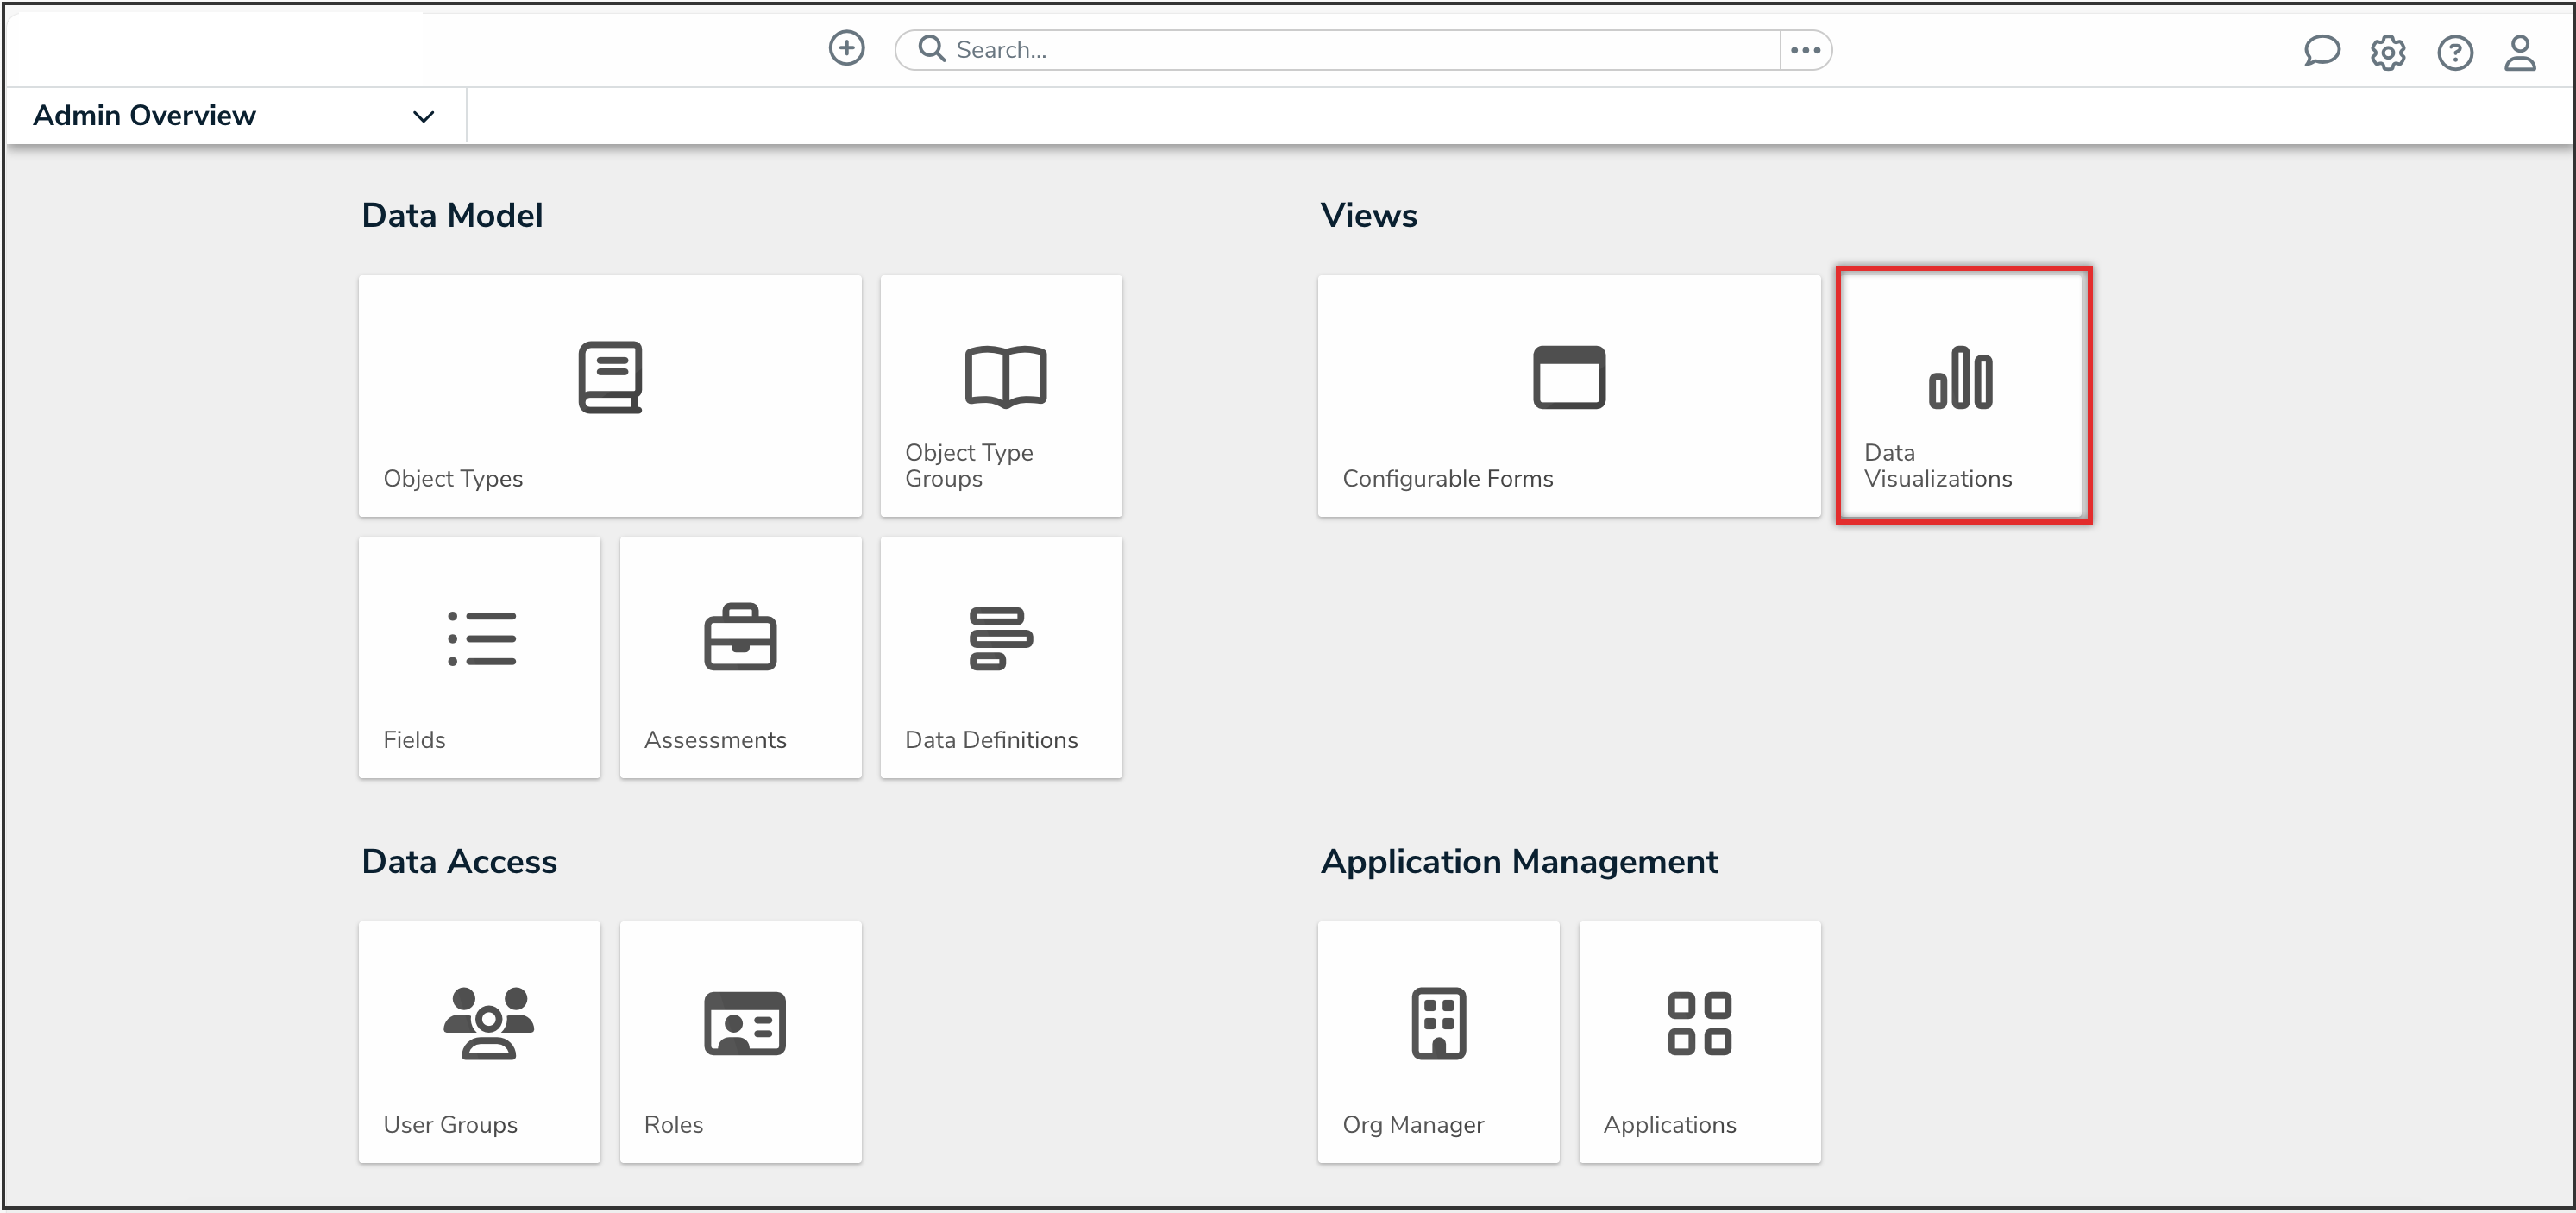Open the chat bubble icon

[x=2321, y=51]
